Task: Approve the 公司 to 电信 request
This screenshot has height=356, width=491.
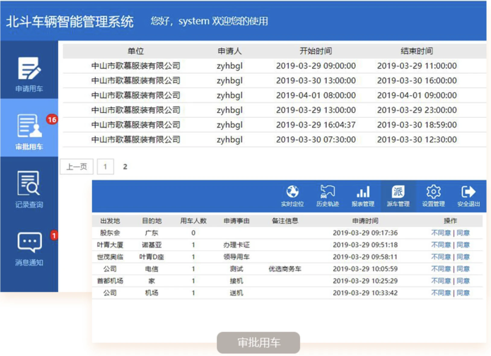Action: pyautogui.click(x=463, y=269)
